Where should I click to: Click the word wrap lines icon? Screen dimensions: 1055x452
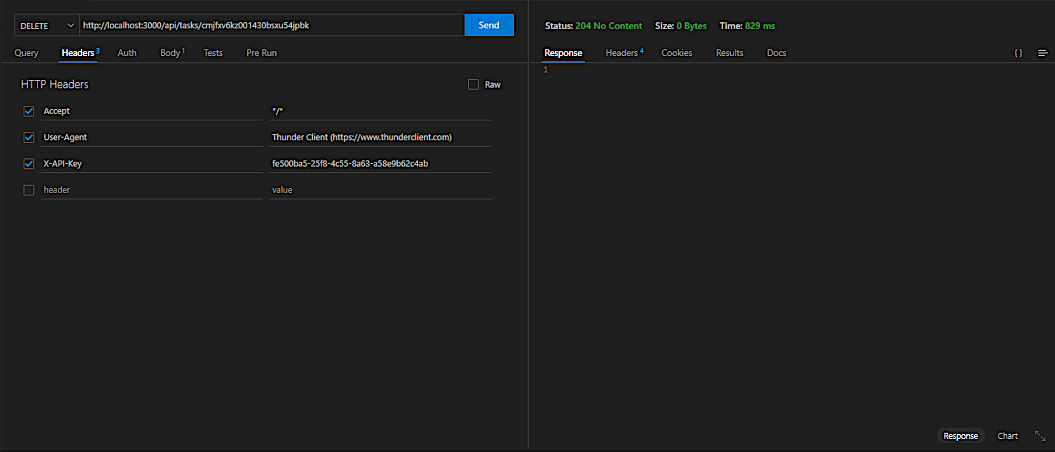click(1043, 53)
